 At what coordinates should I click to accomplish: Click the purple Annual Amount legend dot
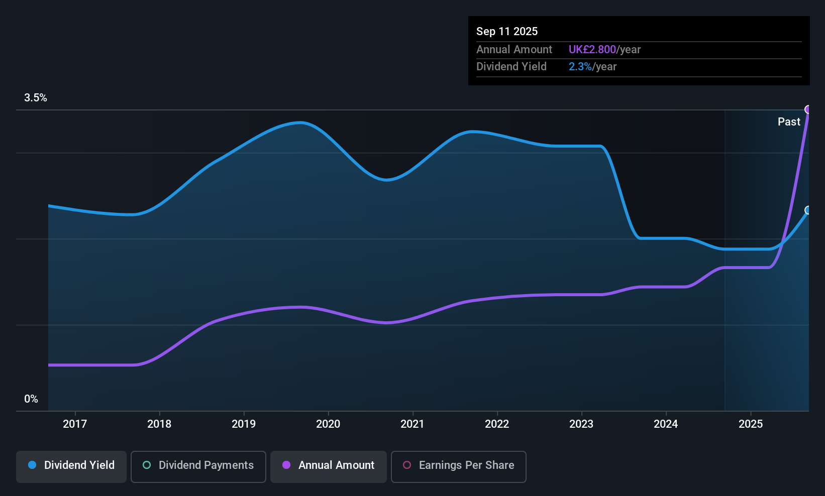click(x=286, y=465)
